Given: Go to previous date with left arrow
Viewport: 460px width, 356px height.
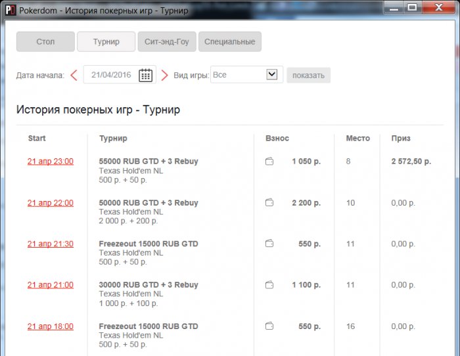Looking at the screenshot, I should pyautogui.click(x=74, y=76).
